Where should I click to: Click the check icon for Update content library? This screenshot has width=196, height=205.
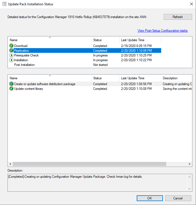[x=11, y=89]
